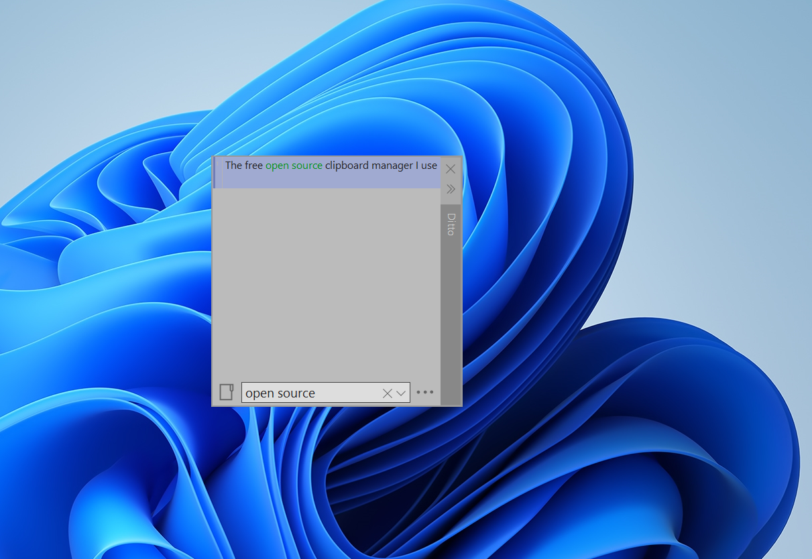Click the green highlighted "open source" match
The height and width of the screenshot is (559, 812).
[x=294, y=166]
